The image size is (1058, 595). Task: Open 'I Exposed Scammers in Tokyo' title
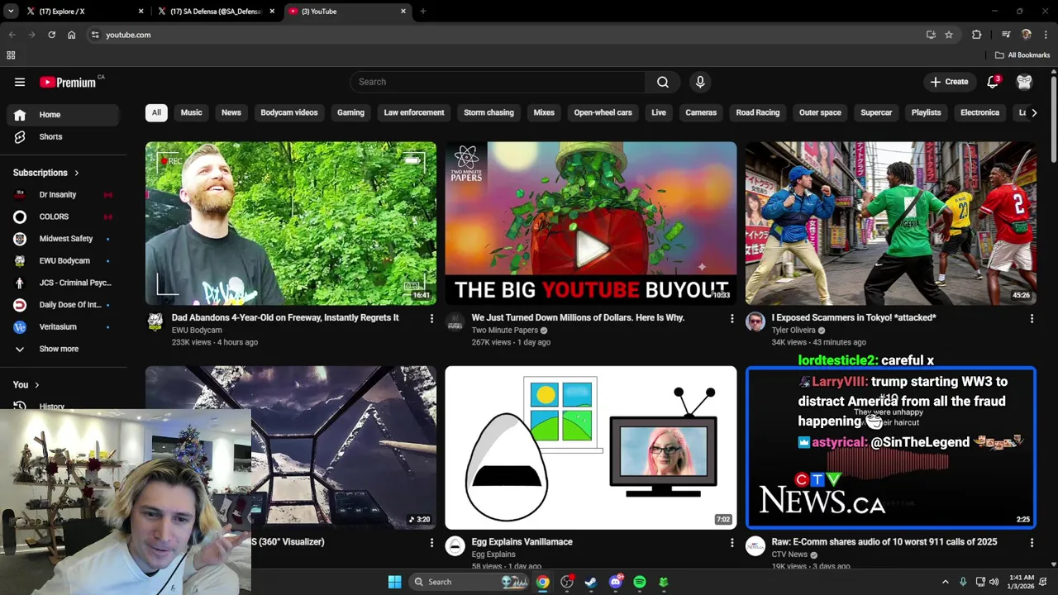[854, 317]
